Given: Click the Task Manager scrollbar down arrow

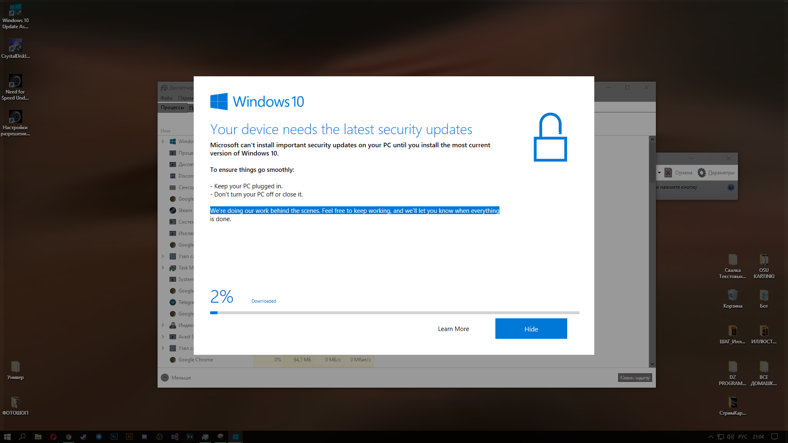Looking at the screenshot, I should (652, 364).
